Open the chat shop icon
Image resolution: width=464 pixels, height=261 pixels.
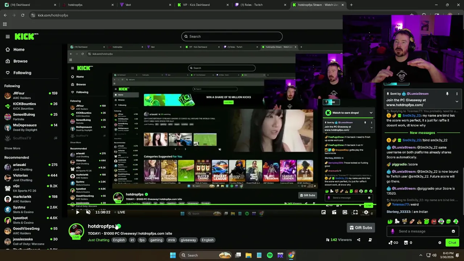pos(406,243)
